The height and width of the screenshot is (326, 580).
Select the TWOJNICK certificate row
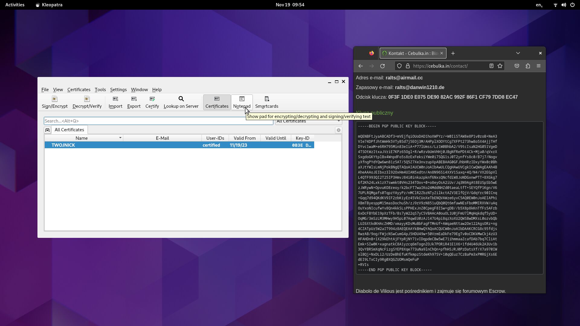pos(121,145)
